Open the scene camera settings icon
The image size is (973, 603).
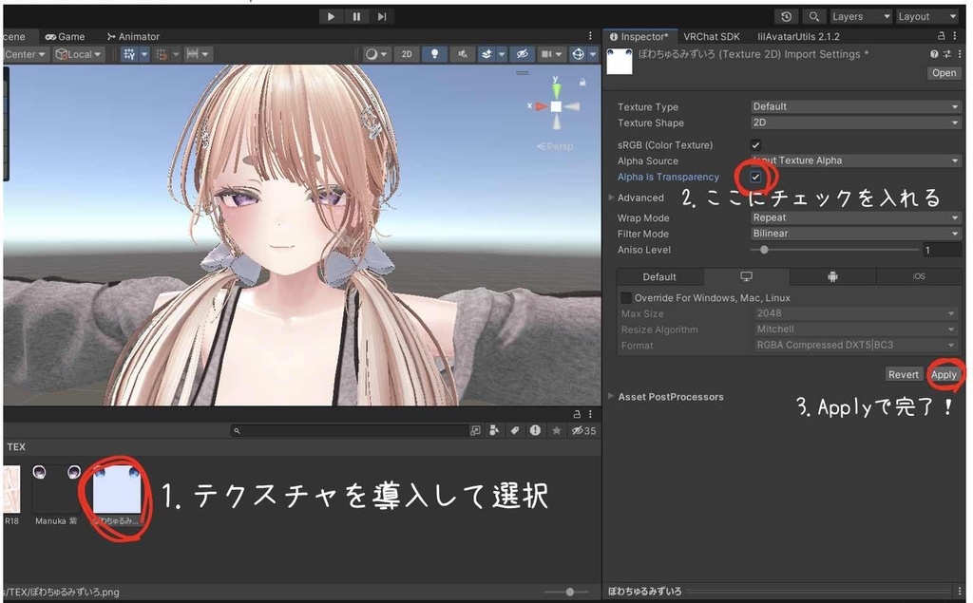click(546, 54)
